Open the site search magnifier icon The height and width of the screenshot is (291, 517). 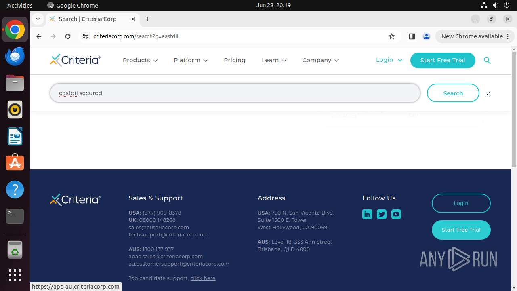click(487, 60)
